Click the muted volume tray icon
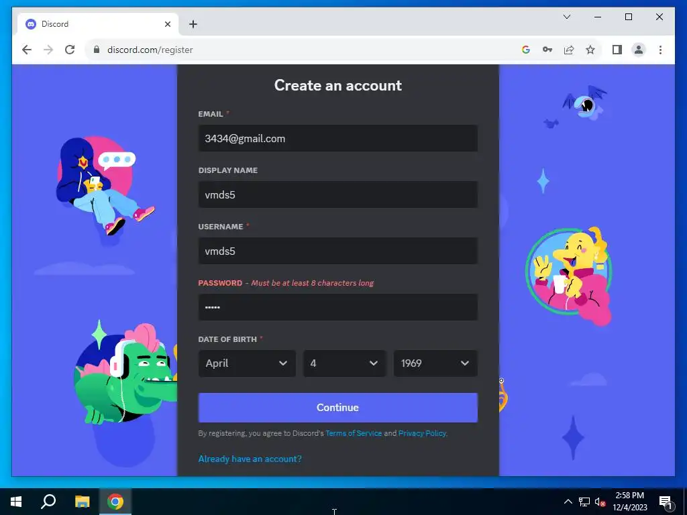687x515 pixels. (600, 502)
